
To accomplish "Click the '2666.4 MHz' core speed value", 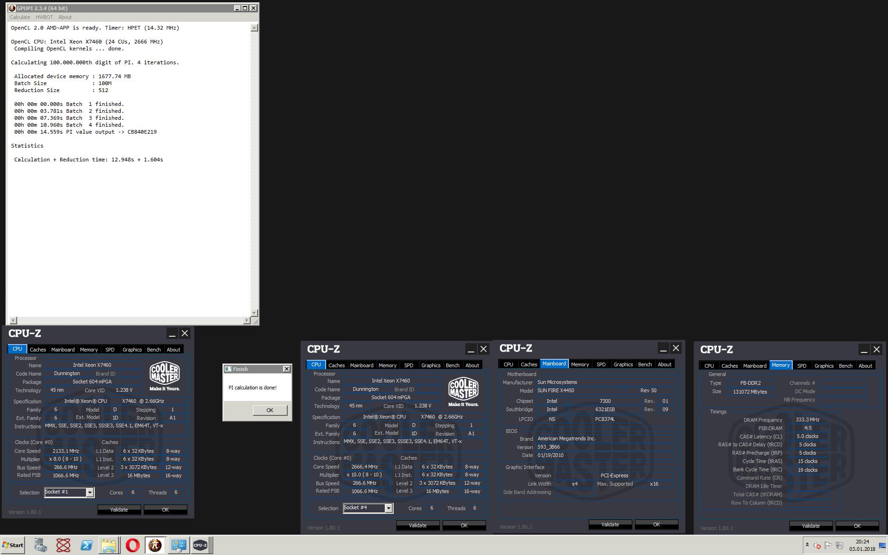I will point(364,467).
